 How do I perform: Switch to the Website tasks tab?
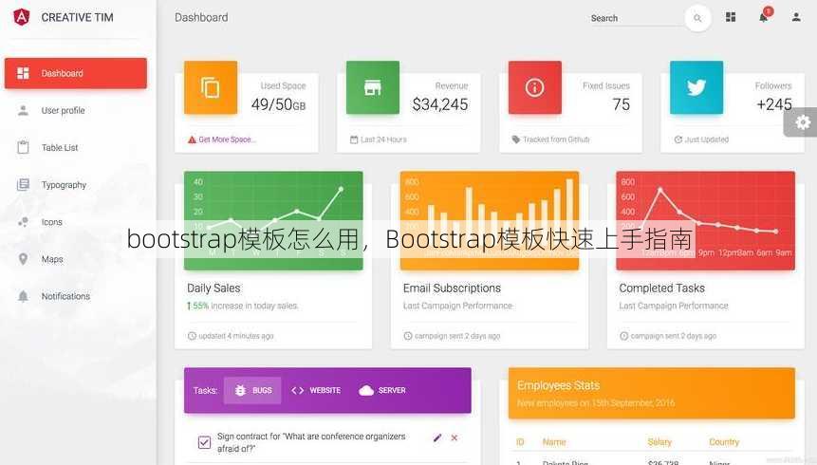click(x=316, y=390)
